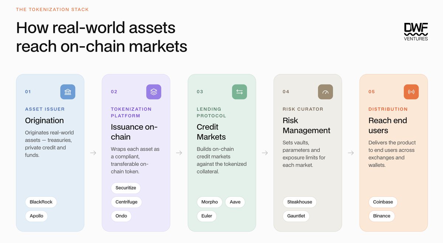Image resolution: width=443 pixels, height=243 pixels.
Task: Click the Morpho tag
Action: click(210, 202)
